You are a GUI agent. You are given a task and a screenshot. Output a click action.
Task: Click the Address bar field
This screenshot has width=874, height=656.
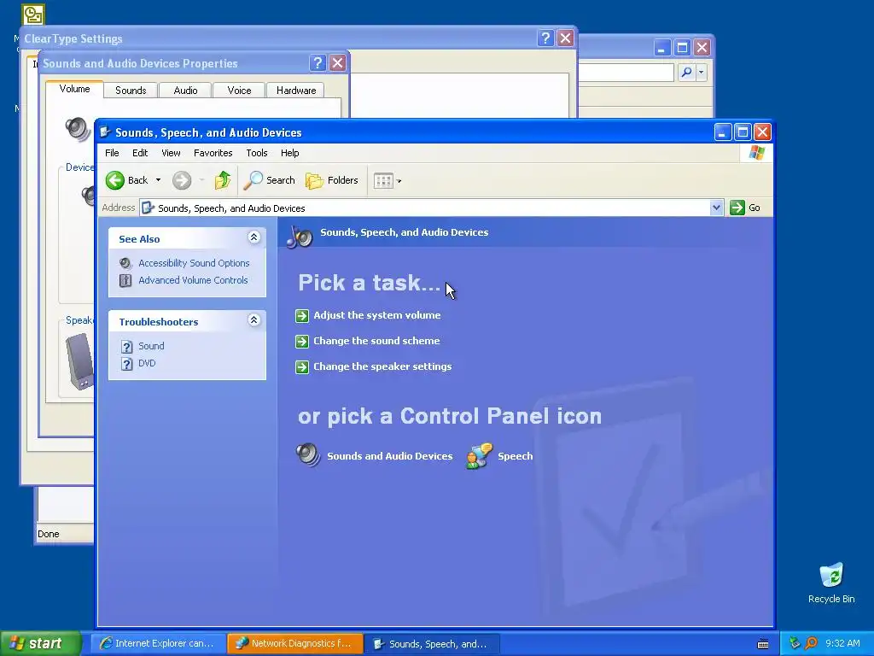coord(431,208)
